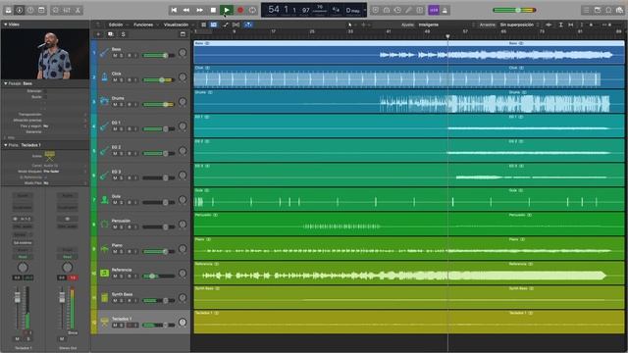Click the vertical auto zoom button
Image resolution: width=628 pixels, height=353 pixels.
560,25
